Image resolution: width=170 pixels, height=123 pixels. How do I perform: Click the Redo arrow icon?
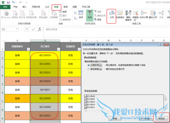click(x=20, y=2)
